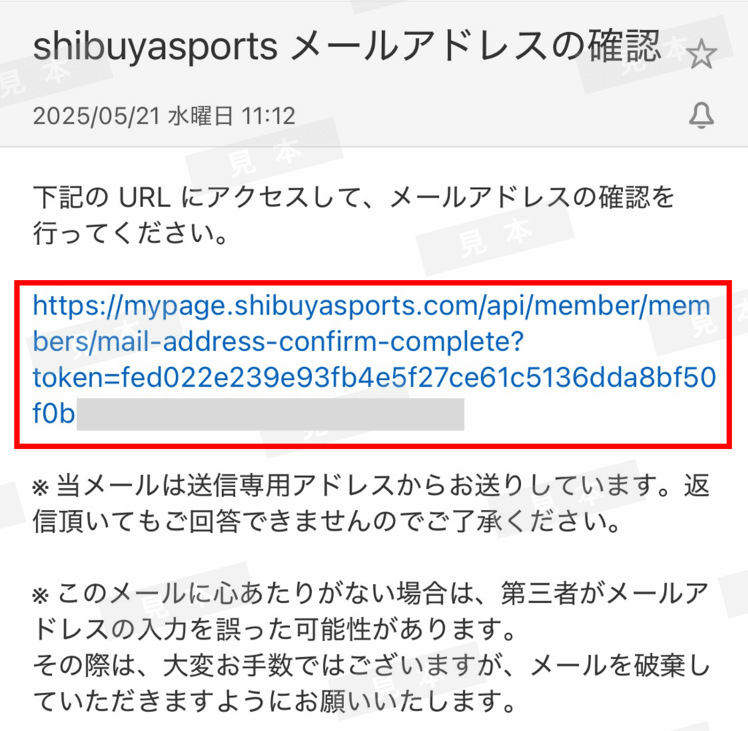
Task: Click the 'mail-address-confirm-complete?' link line
Action: (278, 342)
